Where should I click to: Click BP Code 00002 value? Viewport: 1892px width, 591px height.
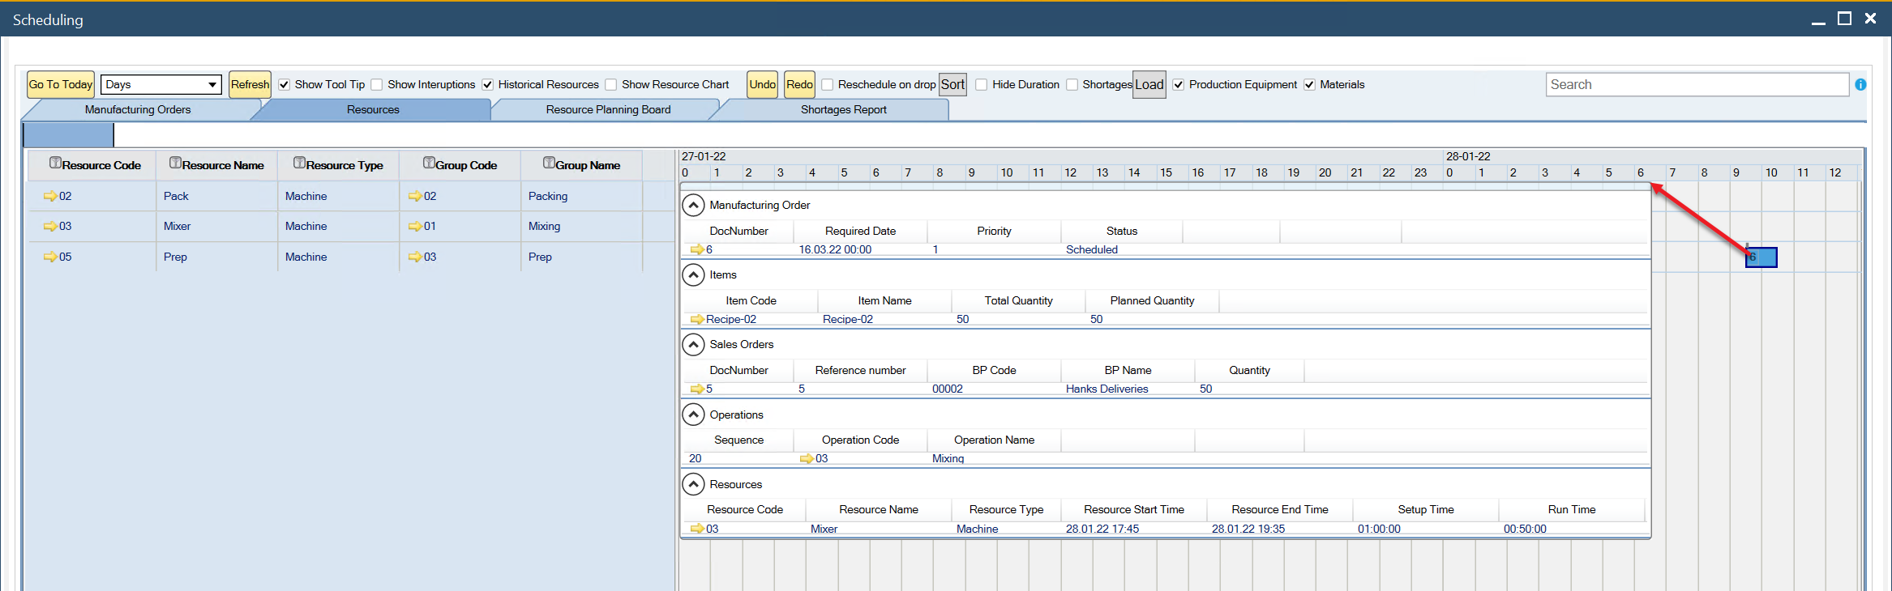tap(948, 389)
